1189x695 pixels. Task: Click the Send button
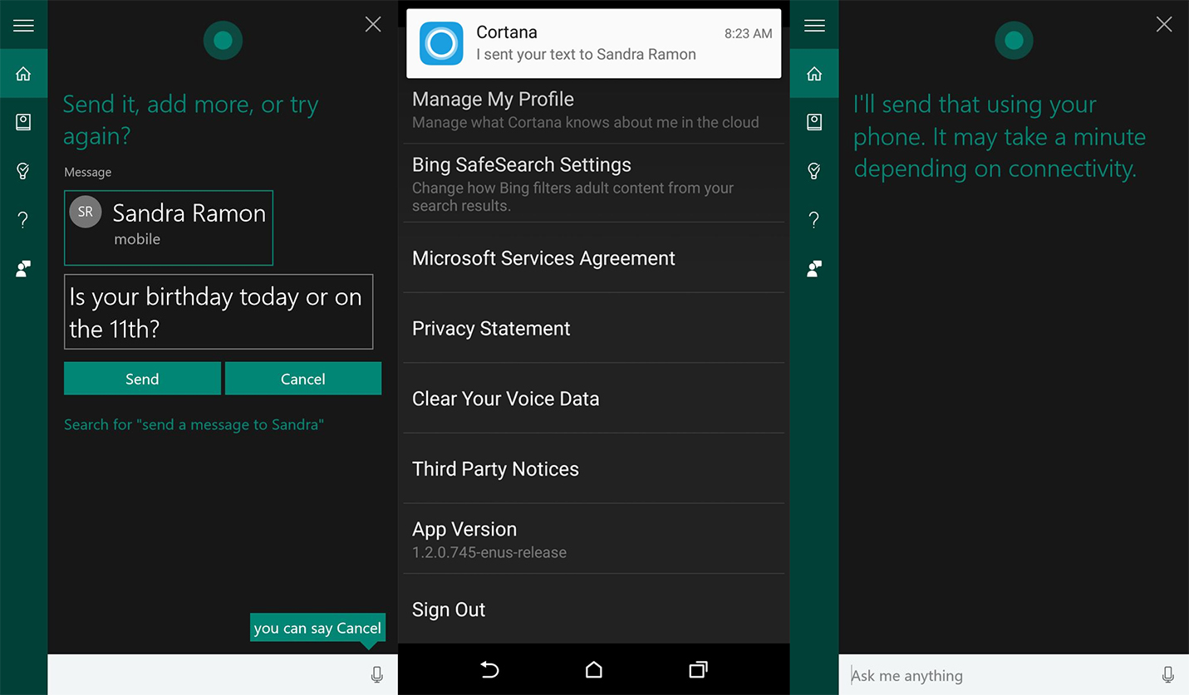coord(142,379)
